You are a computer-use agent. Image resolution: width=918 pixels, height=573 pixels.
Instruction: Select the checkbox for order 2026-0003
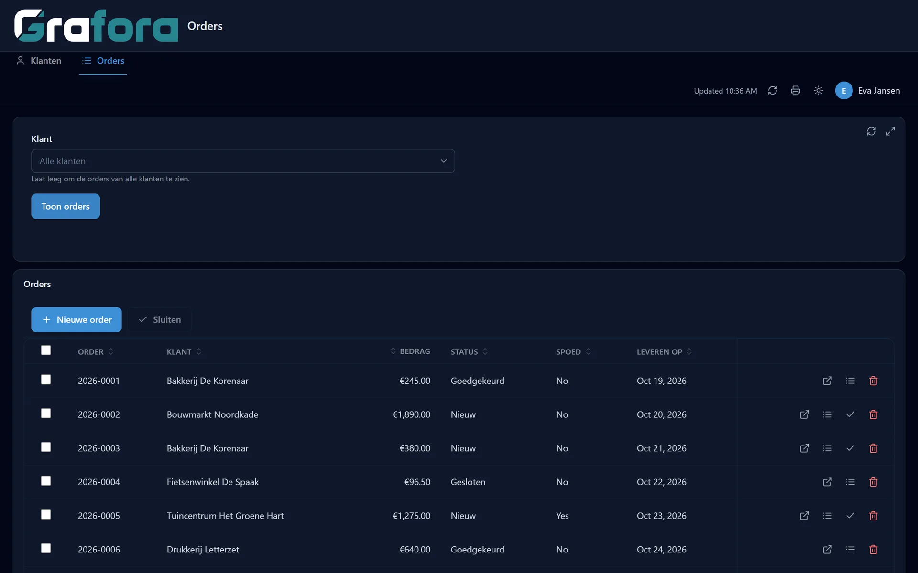46,447
